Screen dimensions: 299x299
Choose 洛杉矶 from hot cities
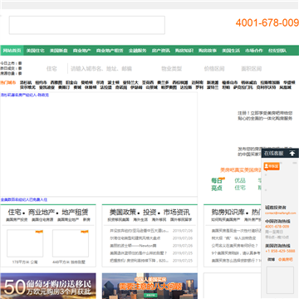tap(26, 82)
